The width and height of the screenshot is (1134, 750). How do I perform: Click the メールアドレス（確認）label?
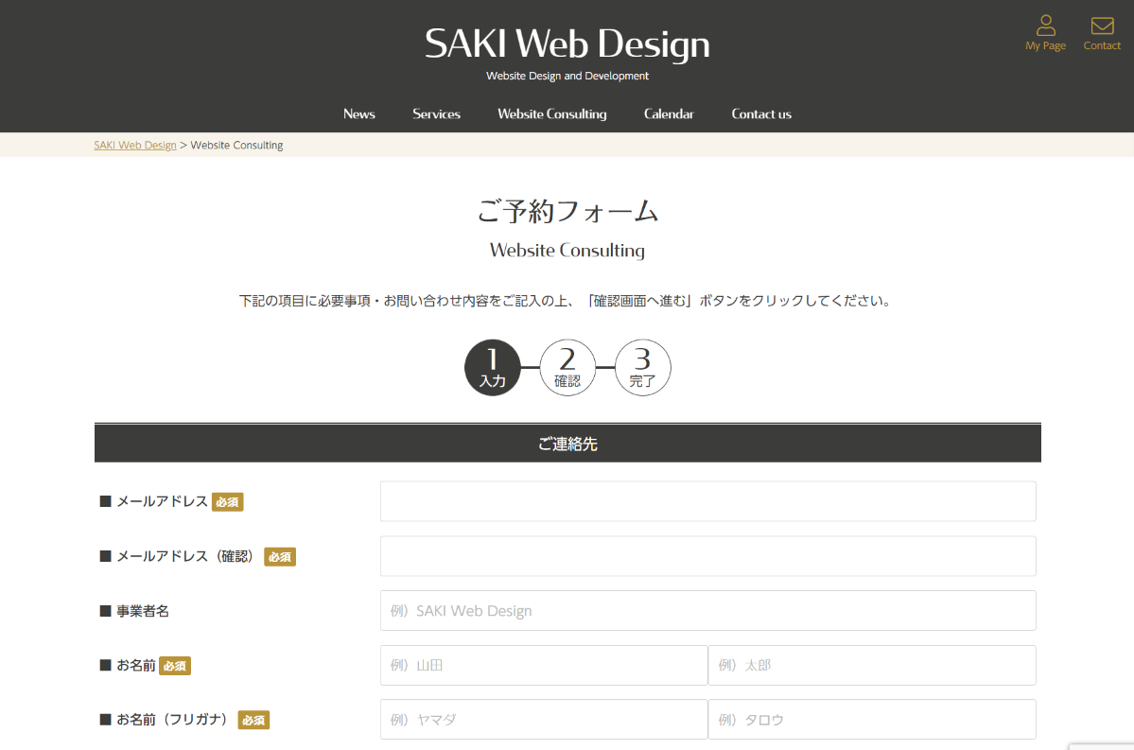coord(186,556)
